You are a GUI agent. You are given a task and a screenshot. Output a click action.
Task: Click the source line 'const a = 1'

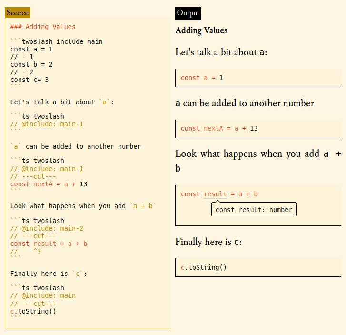point(31,49)
